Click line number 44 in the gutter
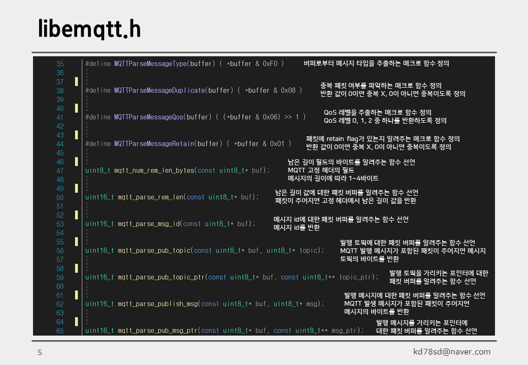The height and width of the screenshot is (365, 528). tap(60, 144)
